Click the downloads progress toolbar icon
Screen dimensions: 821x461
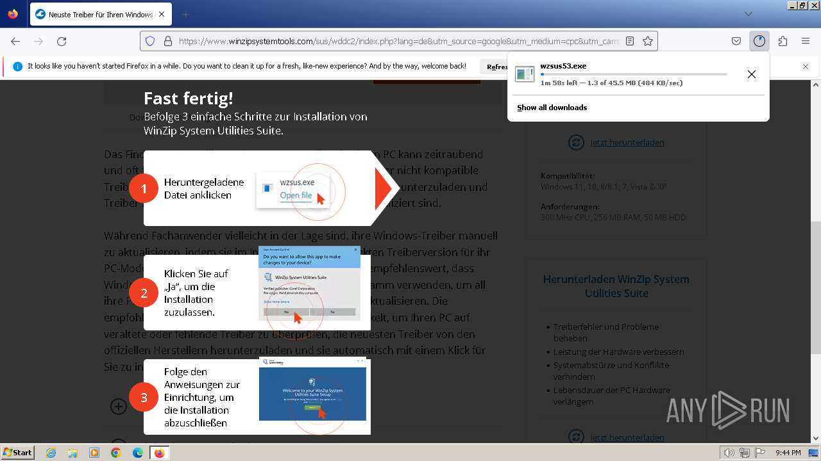click(x=759, y=41)
